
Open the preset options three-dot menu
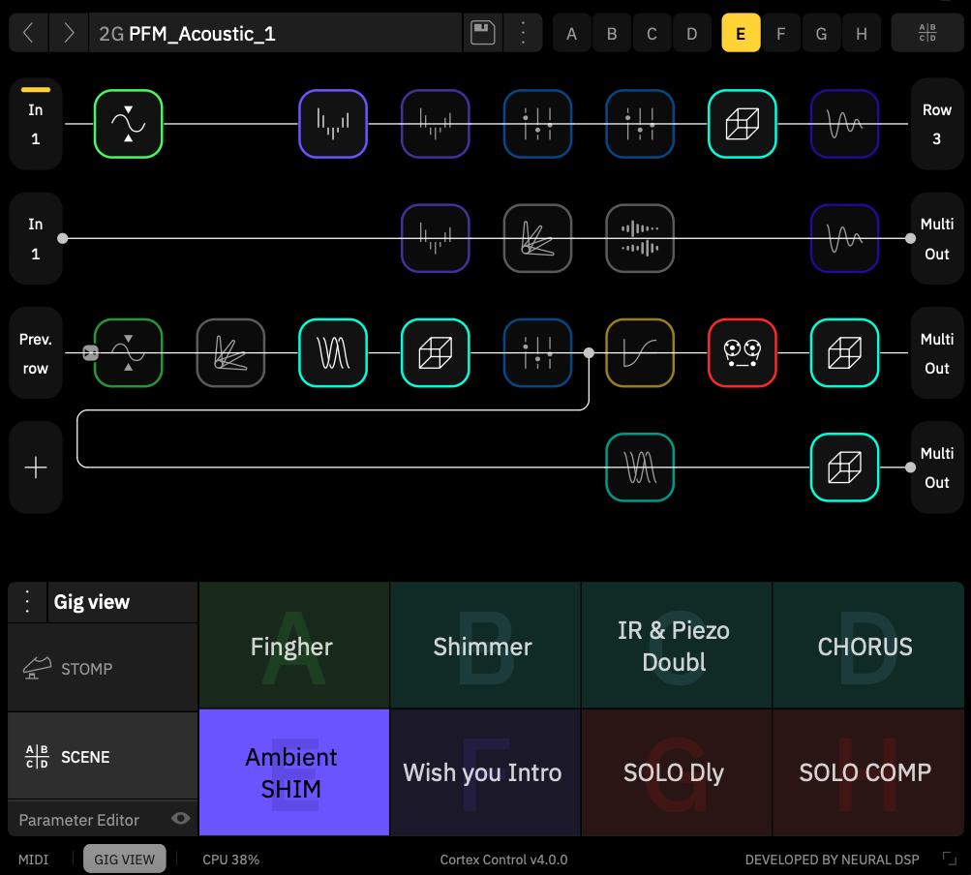tap(523, 32)
